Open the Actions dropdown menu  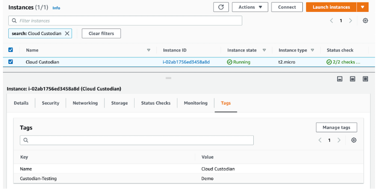[x=250, y=7]
